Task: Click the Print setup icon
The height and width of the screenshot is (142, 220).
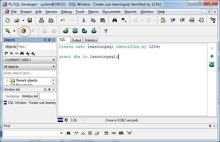Action: coord(51,21)
